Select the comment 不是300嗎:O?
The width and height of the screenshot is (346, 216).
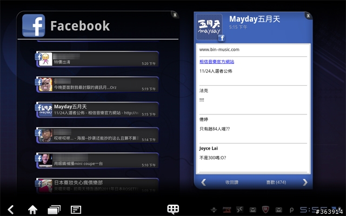[212, 158]
